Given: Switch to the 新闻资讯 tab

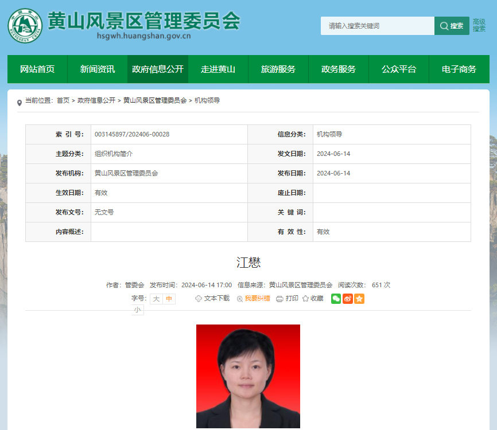Looking at the screenshot, I should point(97,69).
